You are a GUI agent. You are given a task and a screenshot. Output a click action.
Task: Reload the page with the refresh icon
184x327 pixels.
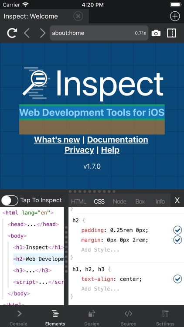pyautogui.click(x=12, y=33)
